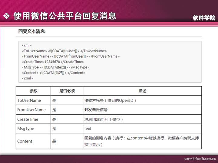Click the 描述 table column header
Screen dimensions: 218x163
point(142,91)
